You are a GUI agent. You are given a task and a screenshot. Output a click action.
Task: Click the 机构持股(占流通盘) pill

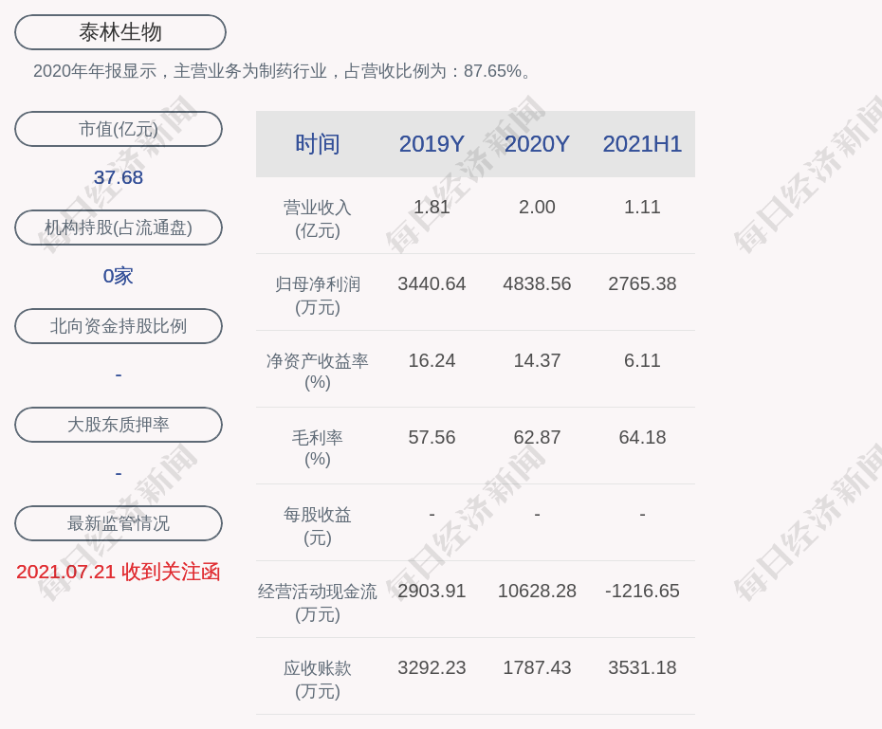(x=119, y=228)
